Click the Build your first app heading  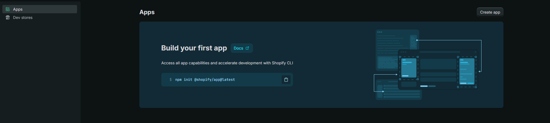point(194,48)
